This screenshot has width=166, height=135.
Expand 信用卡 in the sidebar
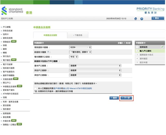pos(6,34)
